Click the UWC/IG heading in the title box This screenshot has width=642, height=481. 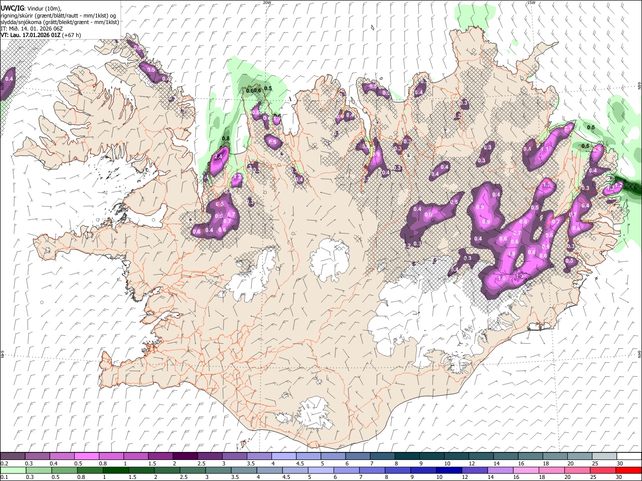(12, 8)
